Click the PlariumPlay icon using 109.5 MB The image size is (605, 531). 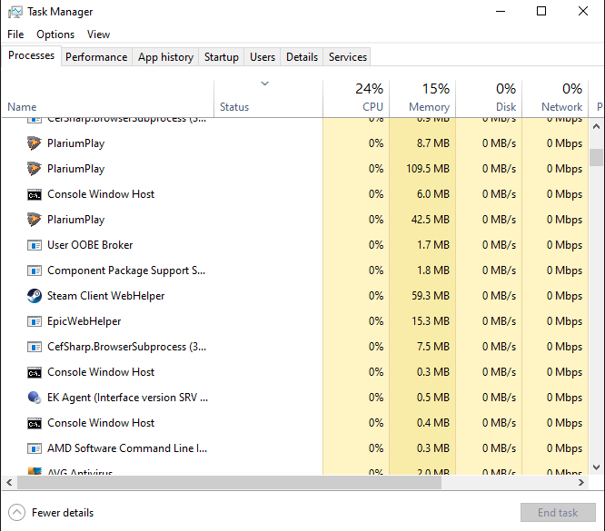pyautogui.click(x=34, y=169)
